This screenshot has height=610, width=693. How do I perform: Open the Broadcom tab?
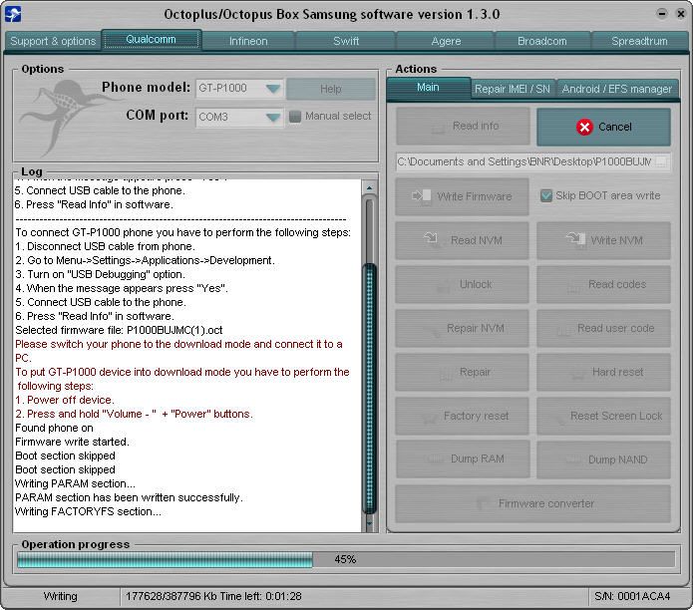[542, 41]
